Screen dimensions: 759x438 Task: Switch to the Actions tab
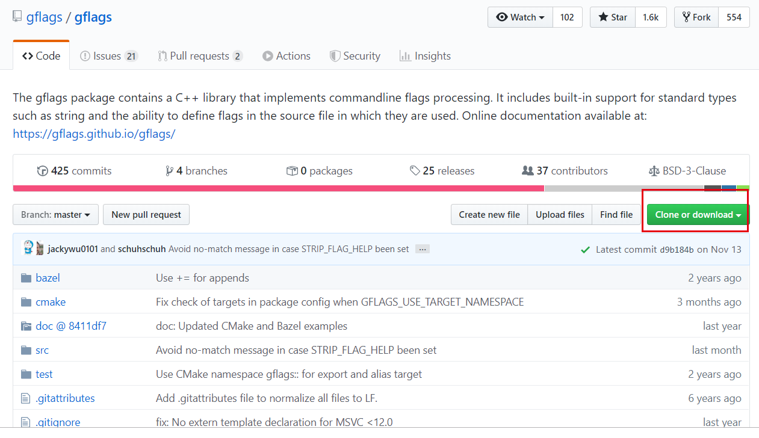pyautogui.click(x=287, y=56)
